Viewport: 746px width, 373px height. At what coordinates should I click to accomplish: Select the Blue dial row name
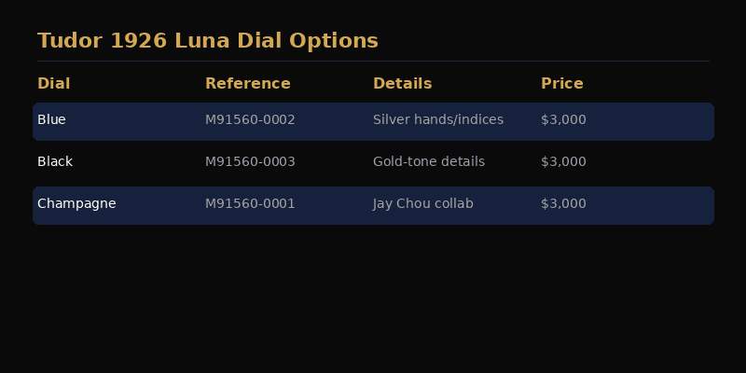point(51,120)
